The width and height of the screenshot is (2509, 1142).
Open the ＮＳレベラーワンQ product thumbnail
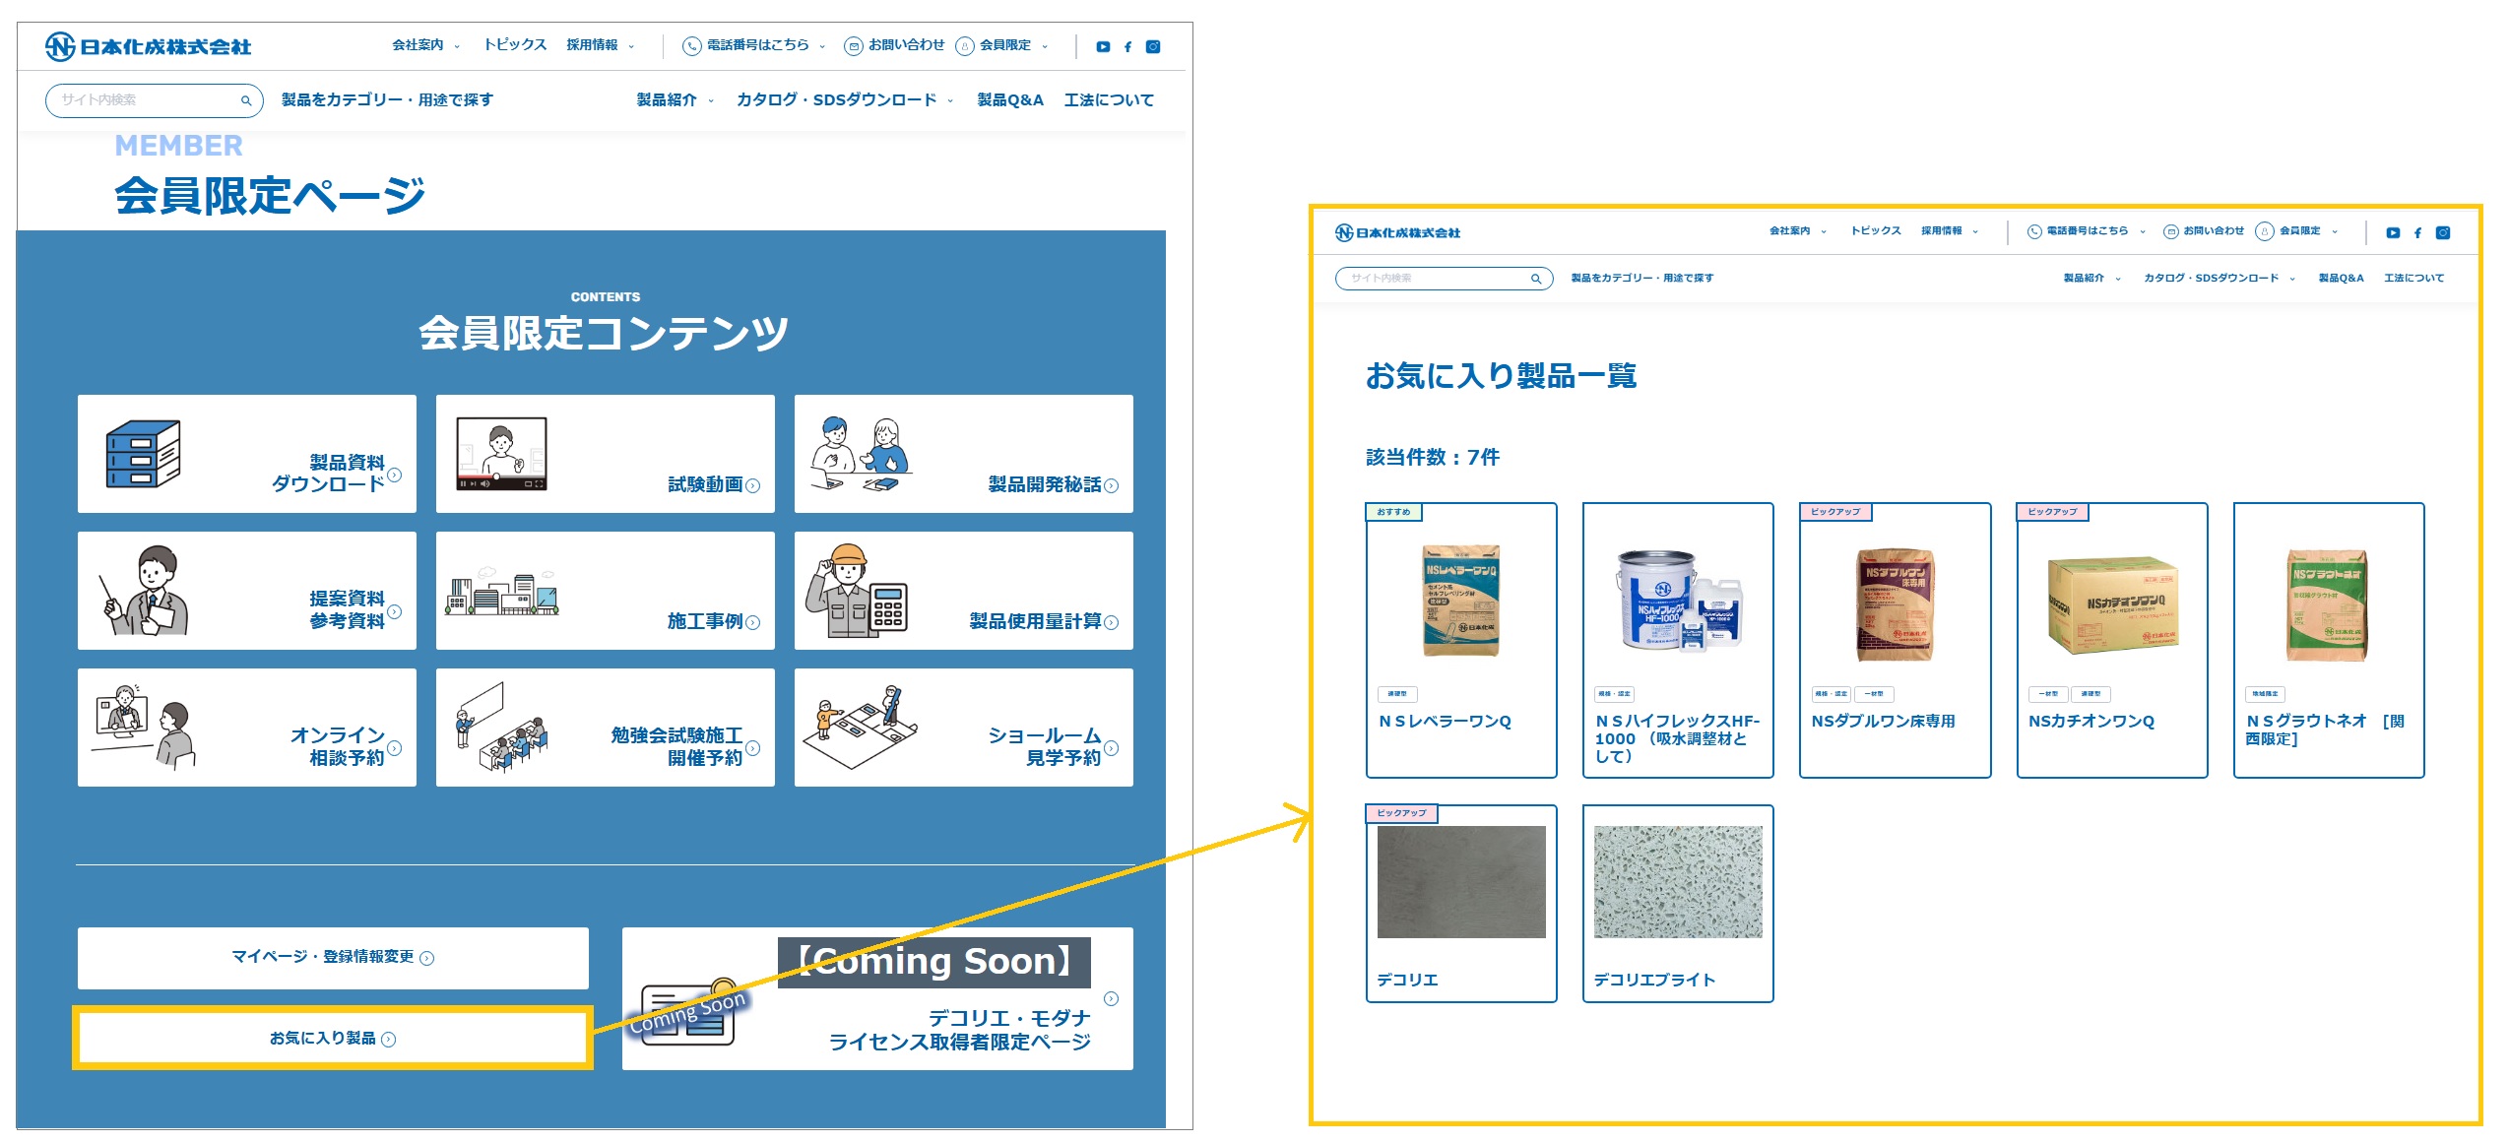point(1460,601)
